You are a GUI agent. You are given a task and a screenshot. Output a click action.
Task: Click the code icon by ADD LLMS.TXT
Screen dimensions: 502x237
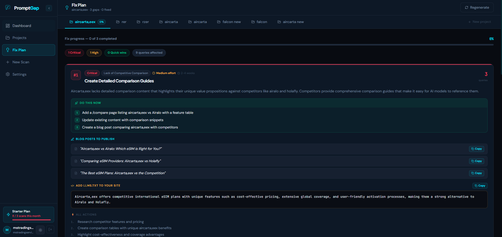[x=72, y=186]
